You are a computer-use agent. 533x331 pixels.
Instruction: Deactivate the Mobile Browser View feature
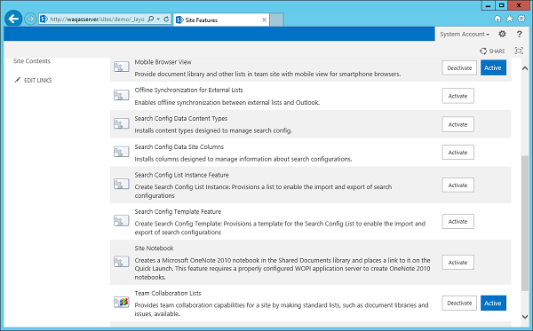459,68
